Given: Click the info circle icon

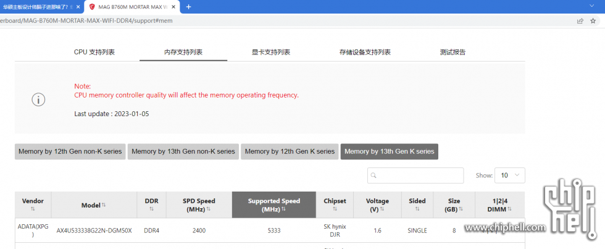Looking at the screenshot, I should 38,99.
